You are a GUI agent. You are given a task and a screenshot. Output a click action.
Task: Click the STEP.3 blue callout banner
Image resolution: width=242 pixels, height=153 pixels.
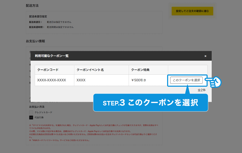coord(151,103)
